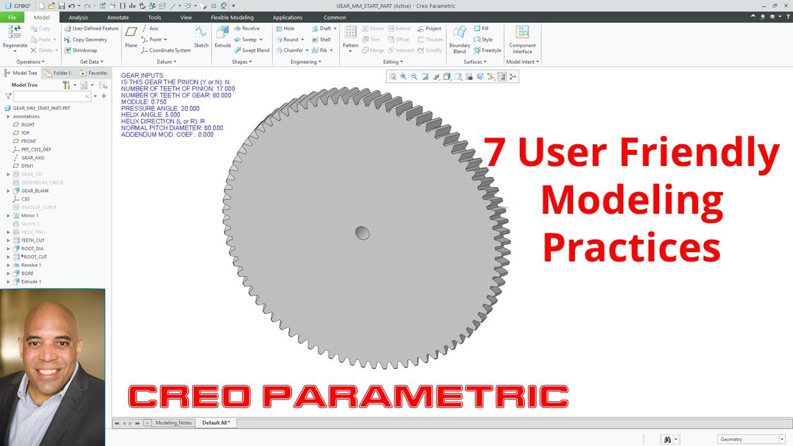This screenshot has width=793, height=446.
Task: Click the Project editing tool
Action: (429, 28)
